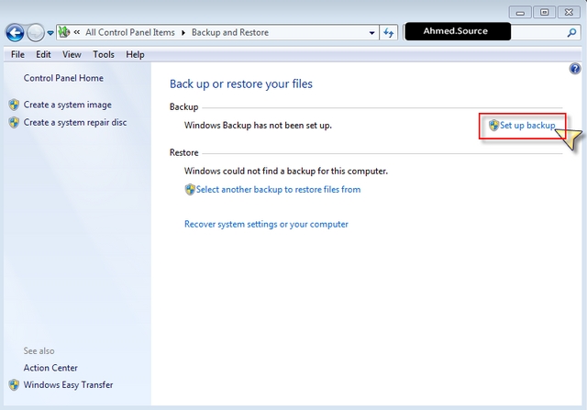Viewport: 587px width, 410px height.
Task: Open Create a system repair disc
Action: tap(75, 122)
